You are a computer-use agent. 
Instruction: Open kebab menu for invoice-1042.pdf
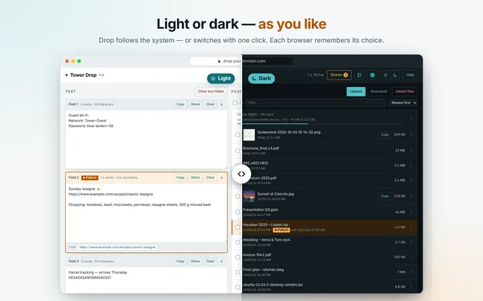tap(411, 257)
